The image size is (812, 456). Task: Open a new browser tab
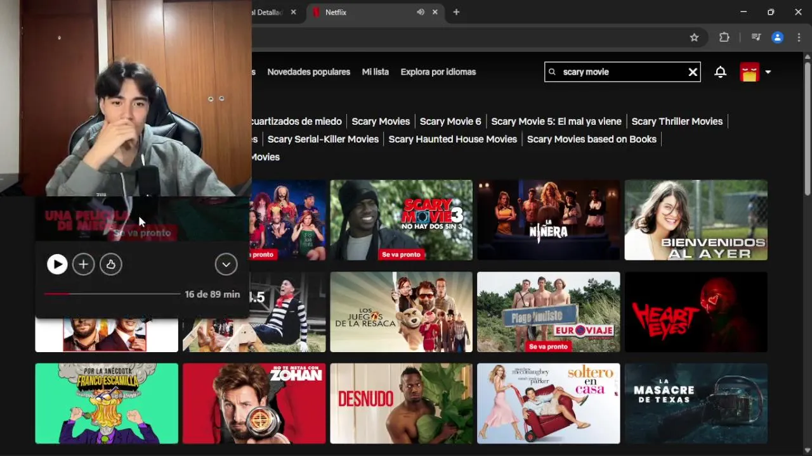[456, 12]
